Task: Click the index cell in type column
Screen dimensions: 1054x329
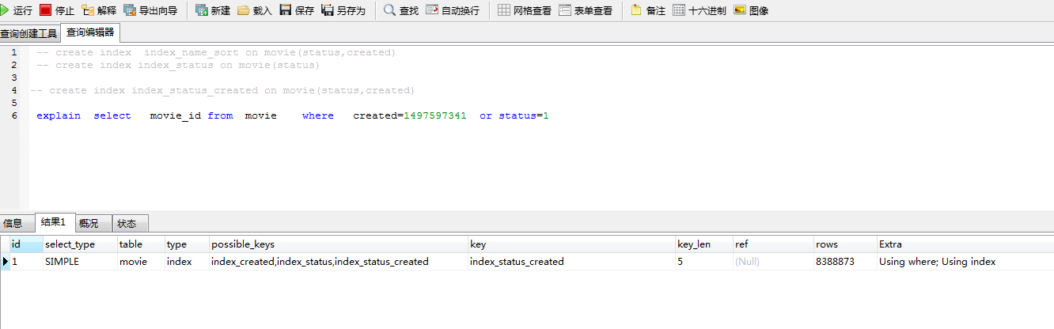Action: pos(187,261)
